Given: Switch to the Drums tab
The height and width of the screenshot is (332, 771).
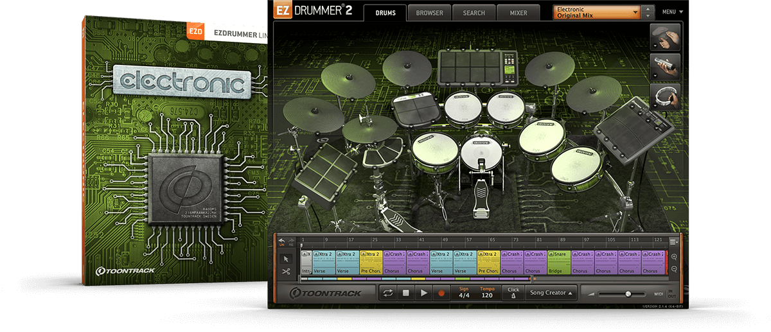Looking at the screenshot, I should (385, 12).
